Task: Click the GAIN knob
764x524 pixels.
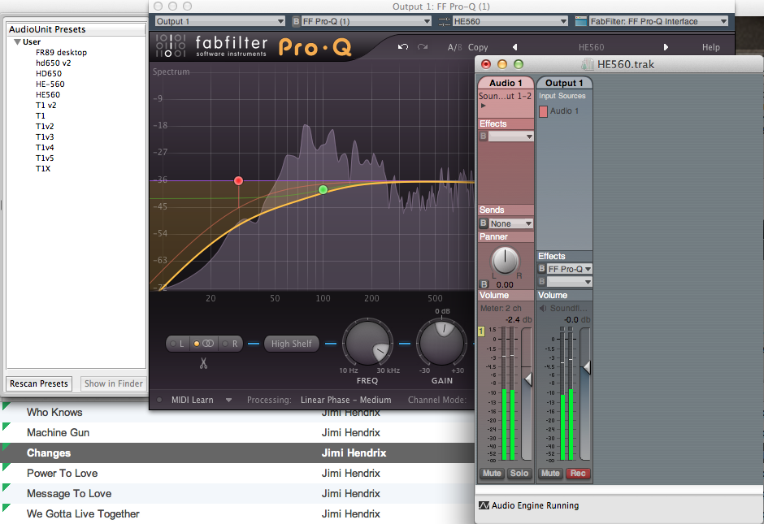Action: (442, 343)
